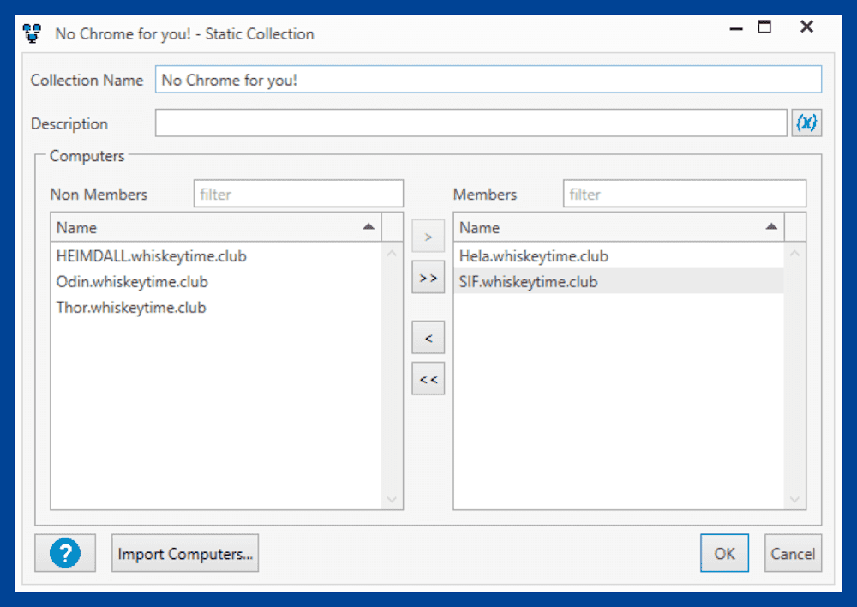Click the Import Computers button
This screenshot has width=857, height=607.
184,553
